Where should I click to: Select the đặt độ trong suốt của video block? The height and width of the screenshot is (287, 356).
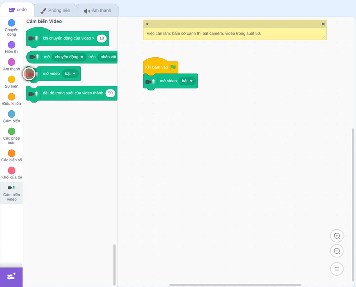click(x=72, y=94)
